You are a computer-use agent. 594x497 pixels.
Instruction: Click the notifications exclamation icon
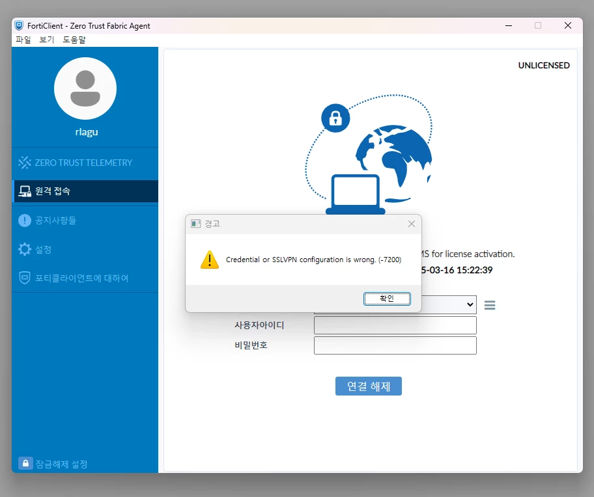click(25, 220)
